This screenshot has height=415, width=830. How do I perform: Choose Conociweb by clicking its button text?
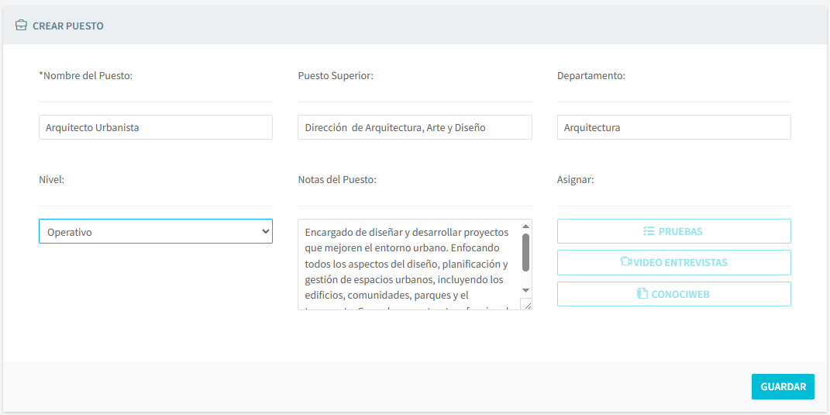(x=680, y=294)
